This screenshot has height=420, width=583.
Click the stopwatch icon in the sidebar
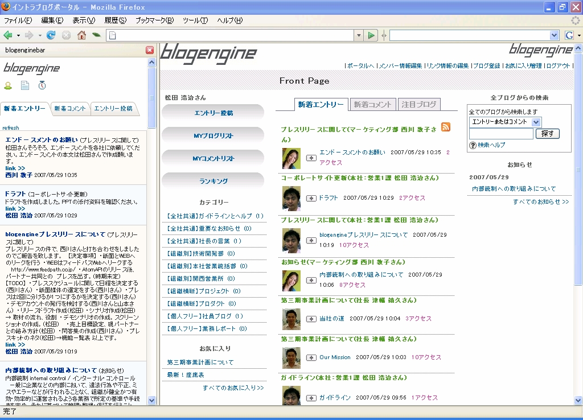[42, 86]
